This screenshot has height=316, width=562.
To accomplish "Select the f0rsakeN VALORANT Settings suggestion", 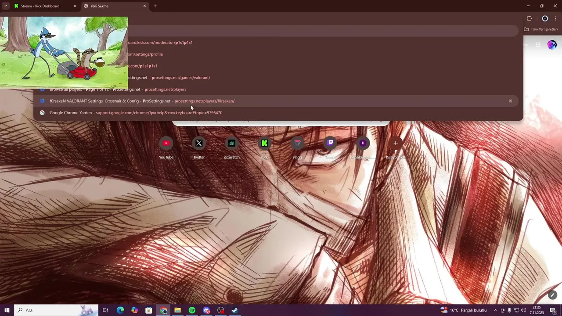I will click(276, 101).
